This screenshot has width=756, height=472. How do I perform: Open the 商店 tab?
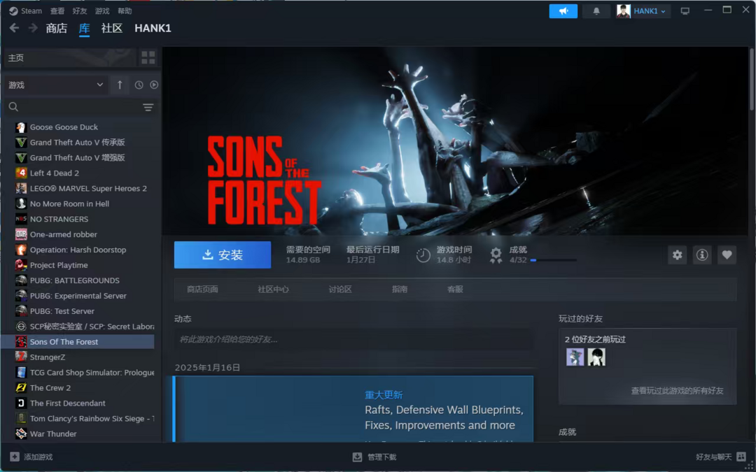click(x=57, y=29)
